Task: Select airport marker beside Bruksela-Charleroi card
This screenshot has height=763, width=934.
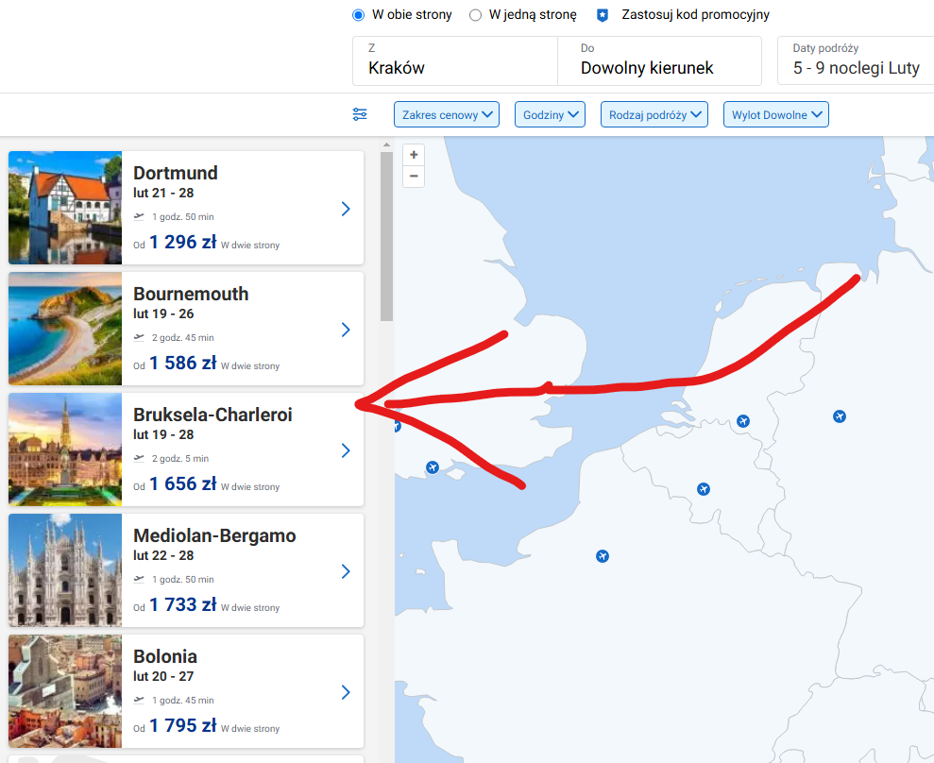Action: 397,427
